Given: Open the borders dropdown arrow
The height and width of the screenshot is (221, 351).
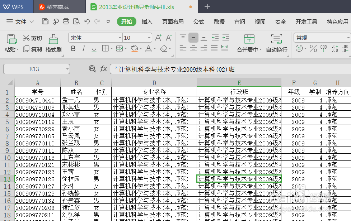Looking at the screenshot, I should (112, 49).
